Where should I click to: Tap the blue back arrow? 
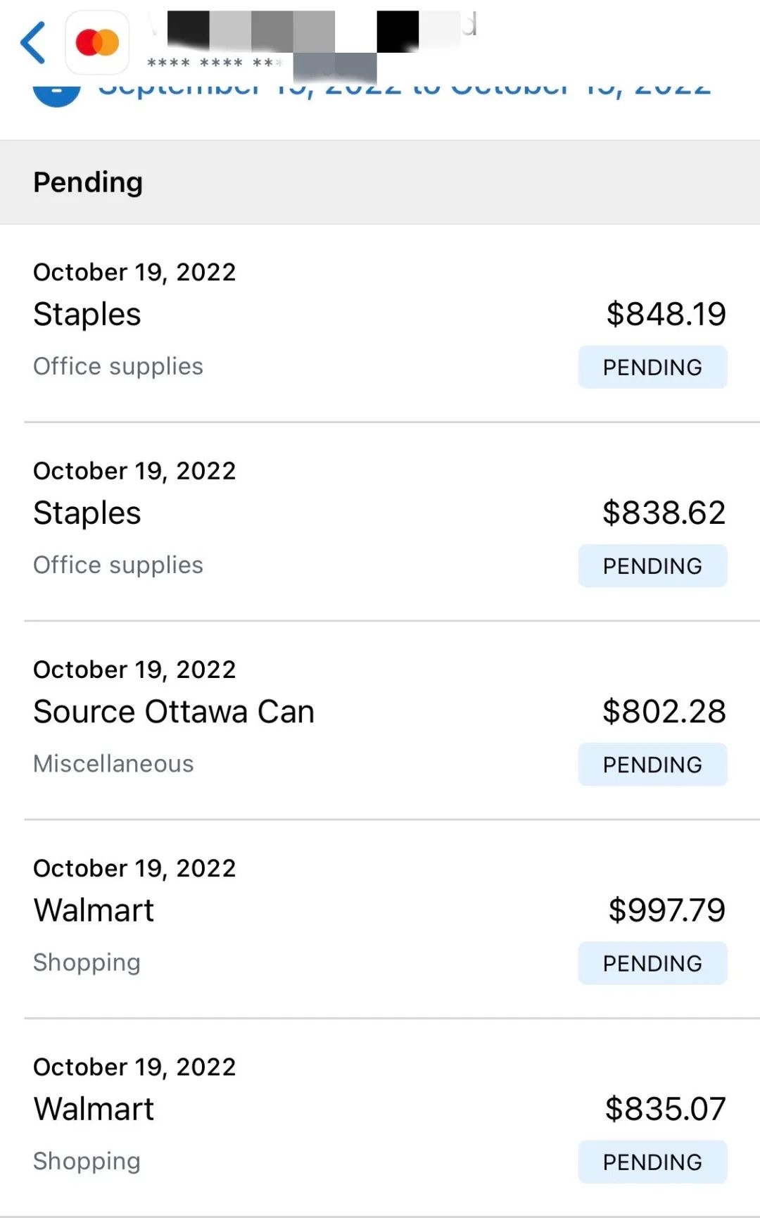pyautogui.click(x=33, y=42)
